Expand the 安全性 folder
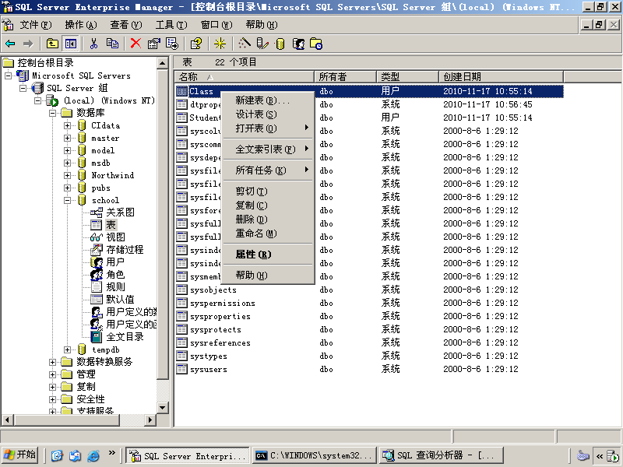Viewport: 623px width, 467px height. 52,399
